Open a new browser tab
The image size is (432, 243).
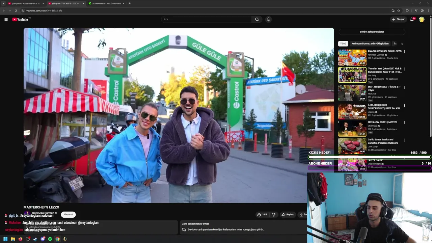[x=130, y=3]
